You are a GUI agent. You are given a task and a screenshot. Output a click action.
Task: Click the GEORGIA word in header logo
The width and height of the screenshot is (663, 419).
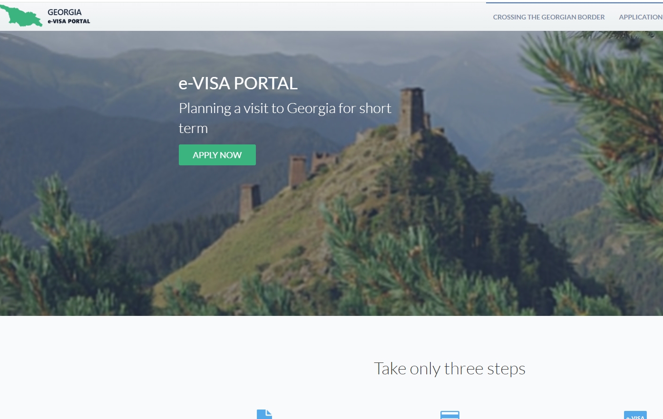coord(65,12)
